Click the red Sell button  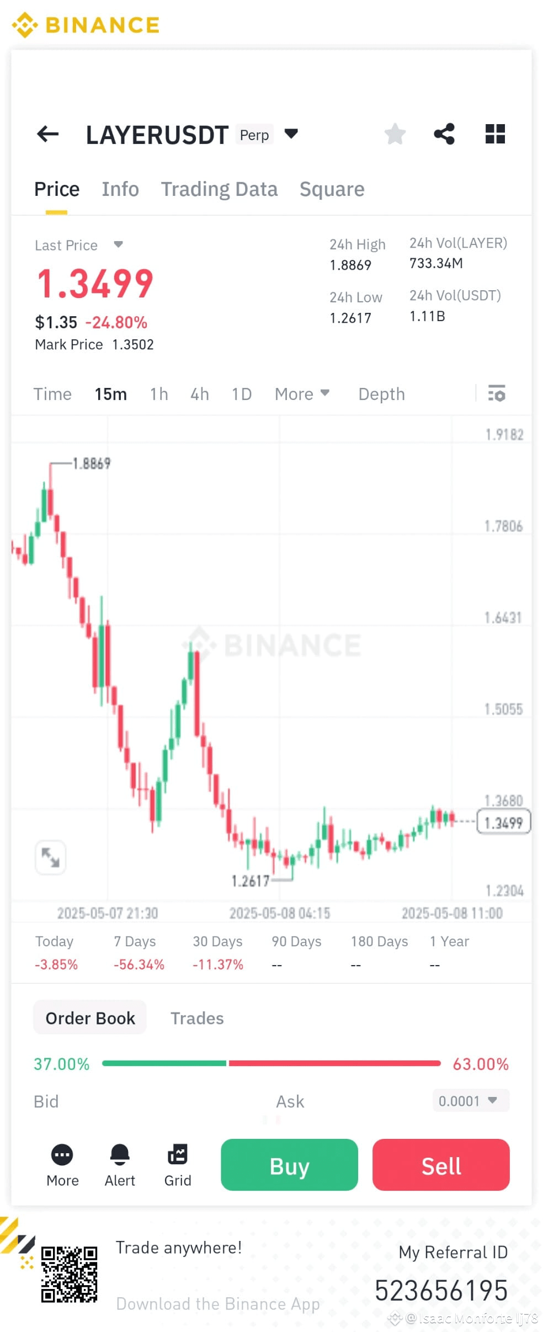pyautogui.click(x=441, y=1165)
